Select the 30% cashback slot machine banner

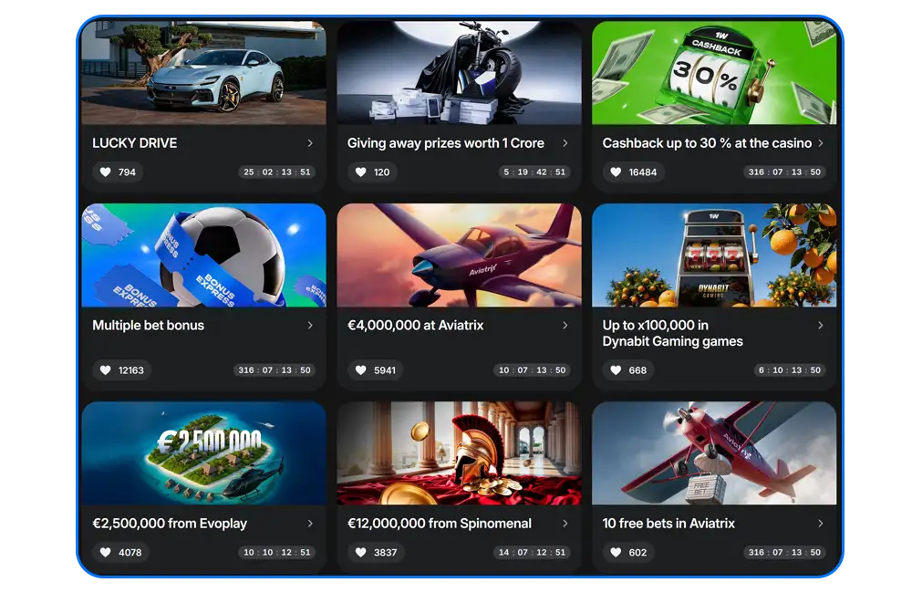714,73
